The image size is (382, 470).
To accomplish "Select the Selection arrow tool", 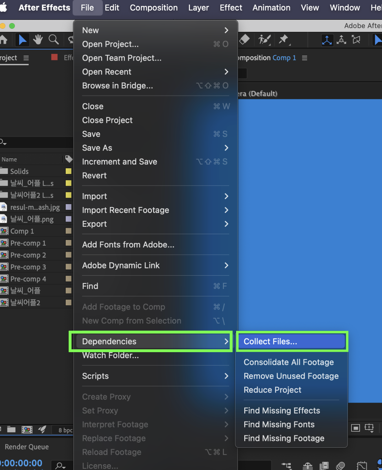I will click(x=22, y=40).
